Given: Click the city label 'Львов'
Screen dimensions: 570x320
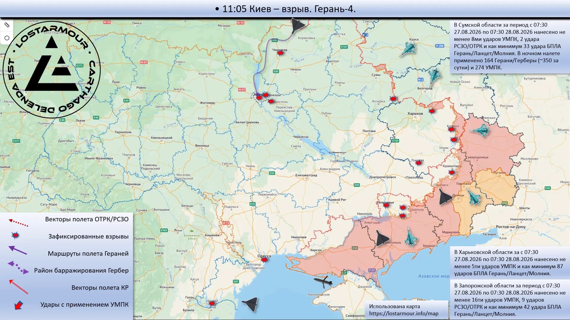Looking at the screenshot, I should (x=80, y=121).
